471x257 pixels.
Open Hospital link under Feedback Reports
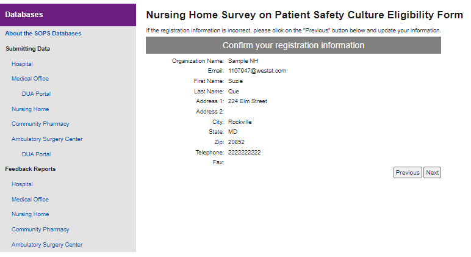click(22, 184)
